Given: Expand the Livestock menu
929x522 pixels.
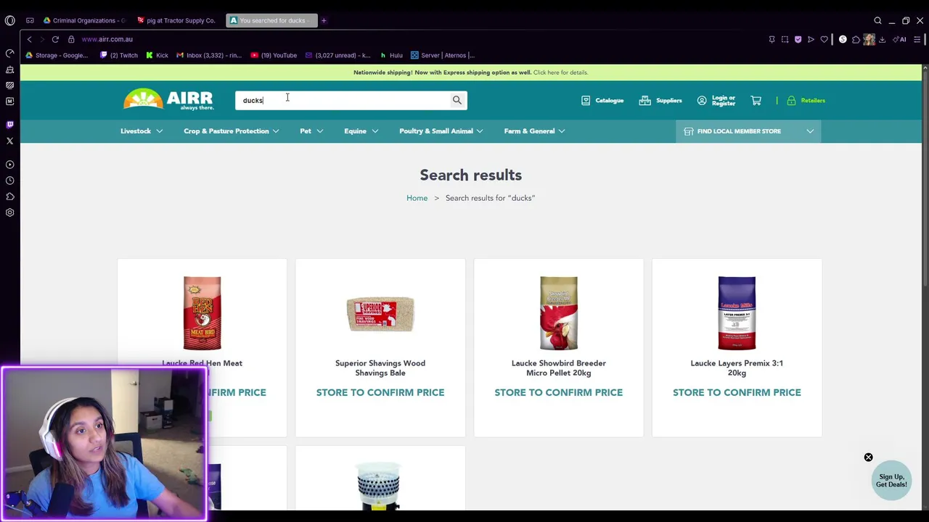Looking at the screenshot, I should pos(142,131).
